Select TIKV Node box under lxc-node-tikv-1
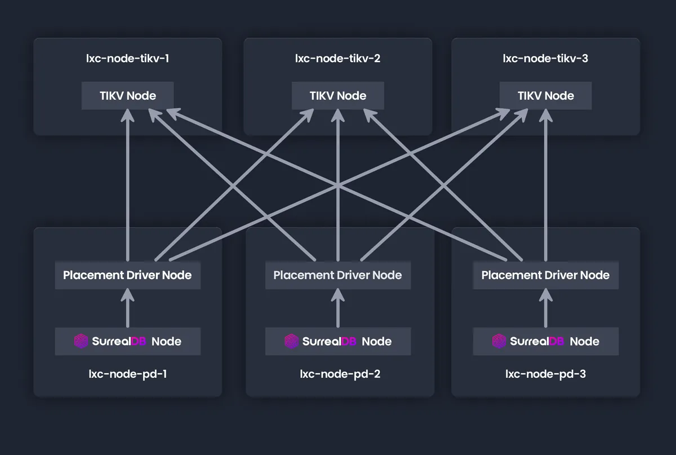 click(x=128, y=95)
